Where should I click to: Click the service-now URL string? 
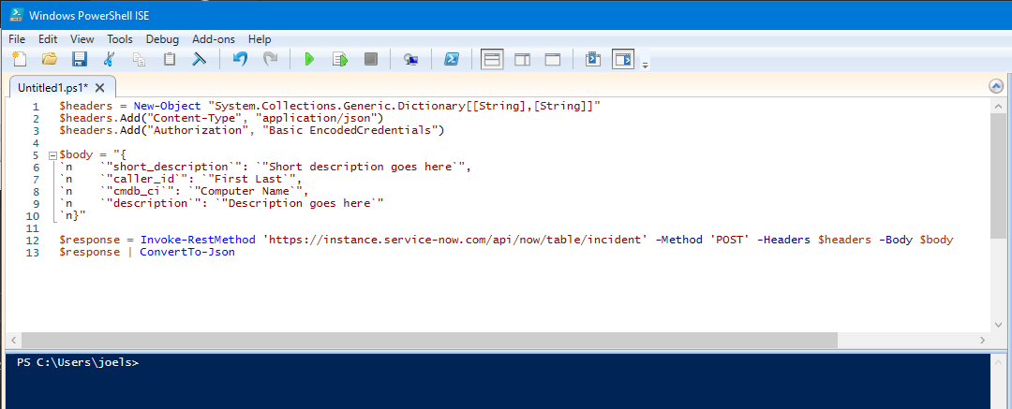pyautogui.click(x=455, y=240)
